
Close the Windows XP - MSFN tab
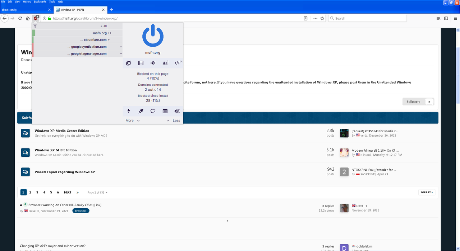(x=103, y=10)
